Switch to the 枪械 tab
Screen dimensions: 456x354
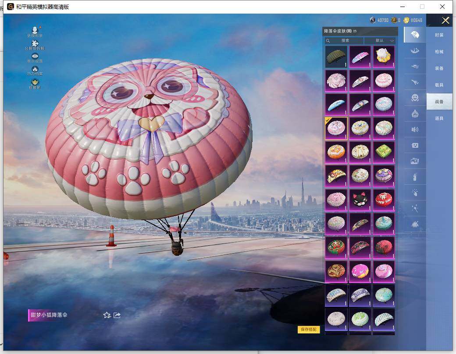[x=439, y=51]
